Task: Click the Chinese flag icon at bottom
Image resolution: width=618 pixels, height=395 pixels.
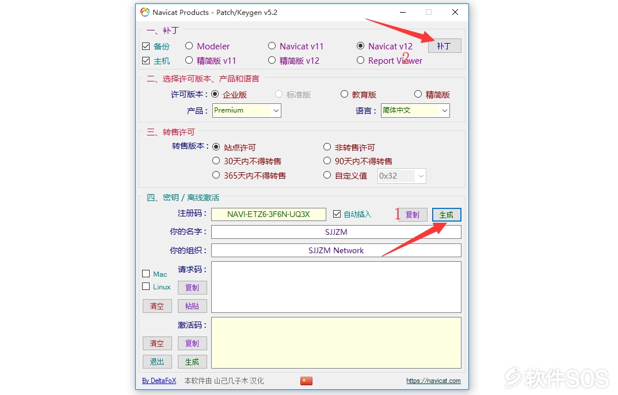Action: 306,381
